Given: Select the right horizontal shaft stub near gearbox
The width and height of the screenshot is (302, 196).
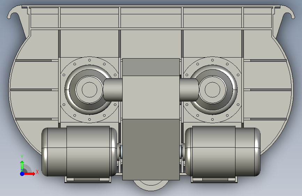Looking at the screenshot, I should point(189,90).
